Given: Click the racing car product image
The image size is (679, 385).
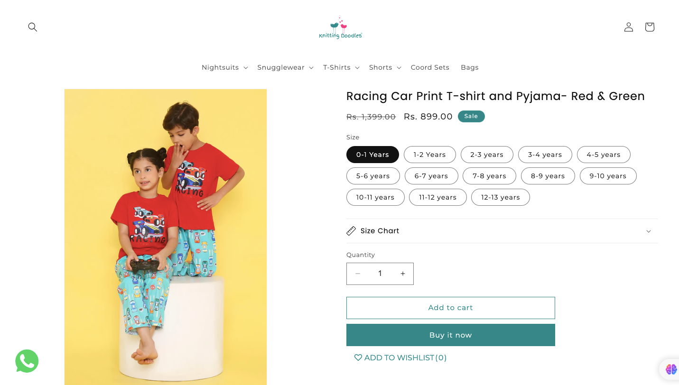Looking at the screenshot, I should 166,237.
